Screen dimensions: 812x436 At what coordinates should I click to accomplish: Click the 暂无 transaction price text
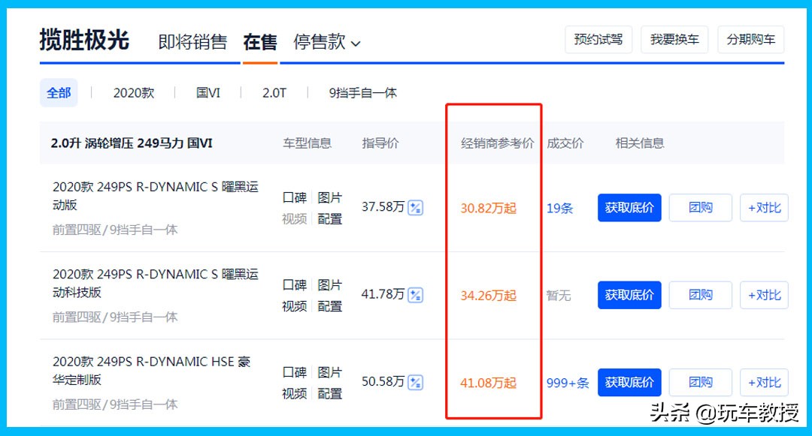pyautogui.click(x=558, y=296)
